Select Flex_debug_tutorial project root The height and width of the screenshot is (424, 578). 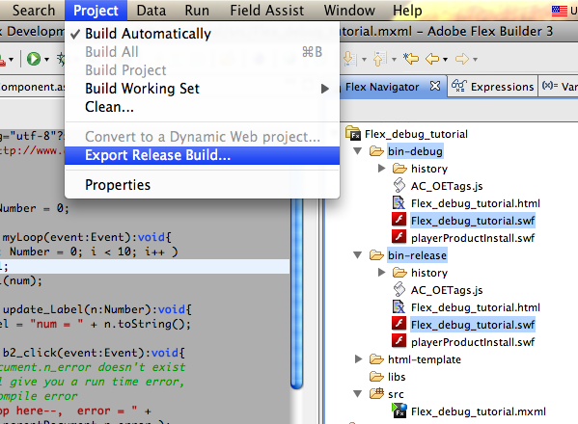[x=416, y=134]
